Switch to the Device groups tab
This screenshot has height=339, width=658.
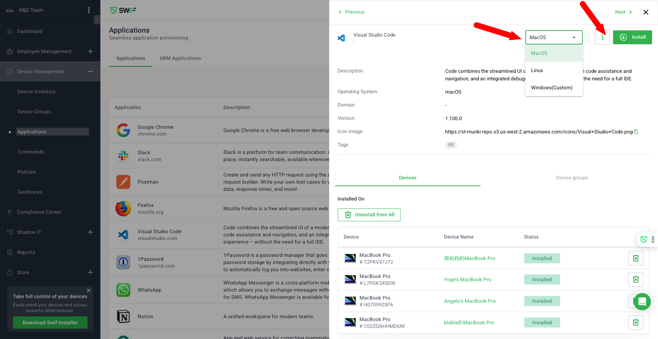coord(572,178)
